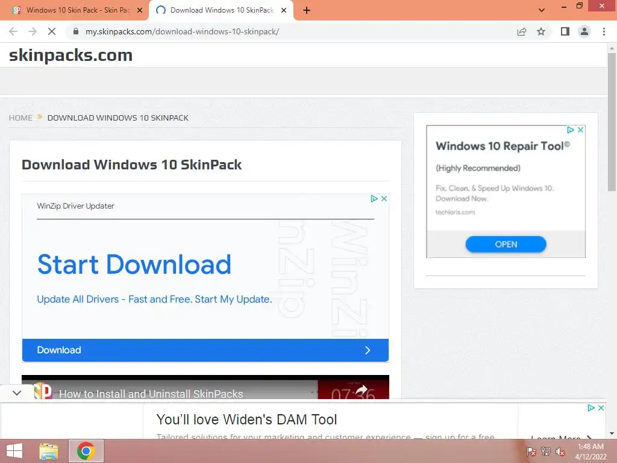Click the Windows 10 Repair Tool ad title
The height and width of the screenshot is (463, 617).
click(x=503, y=146)
